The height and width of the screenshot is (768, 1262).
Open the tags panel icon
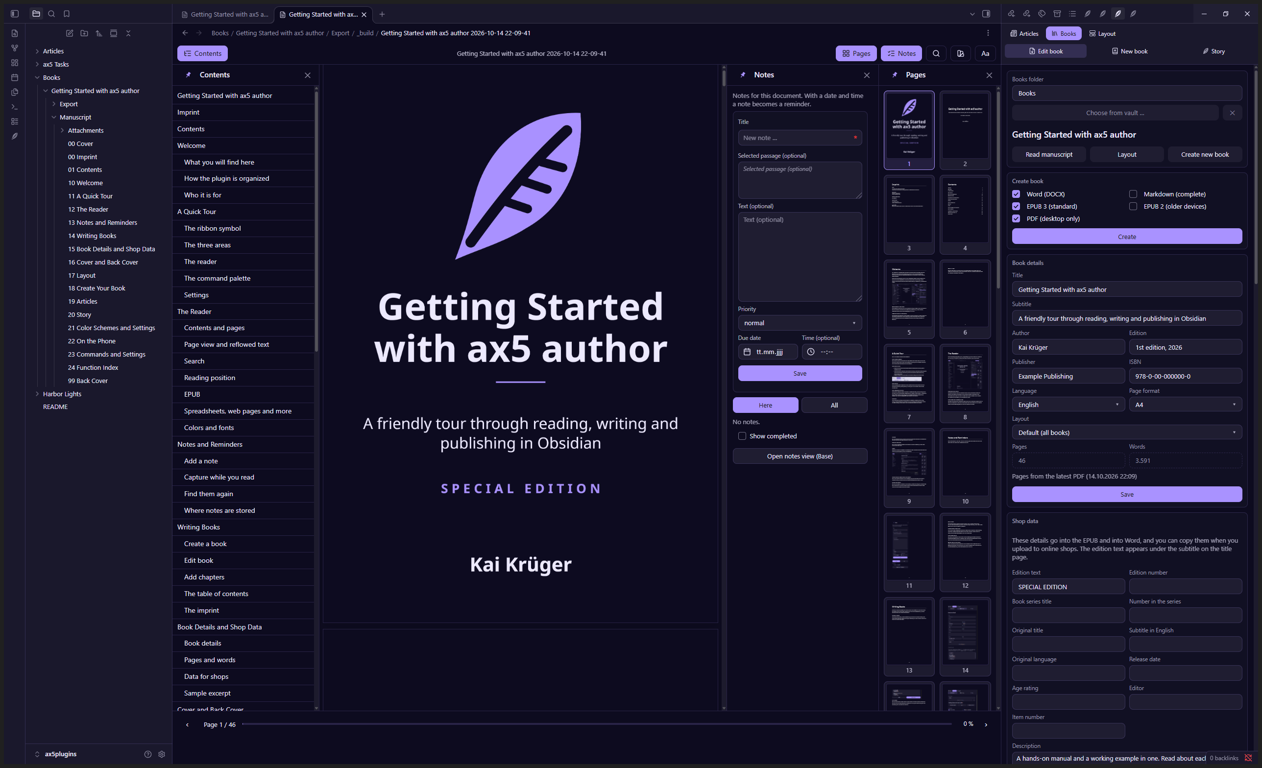click(x=1042, y=14)
